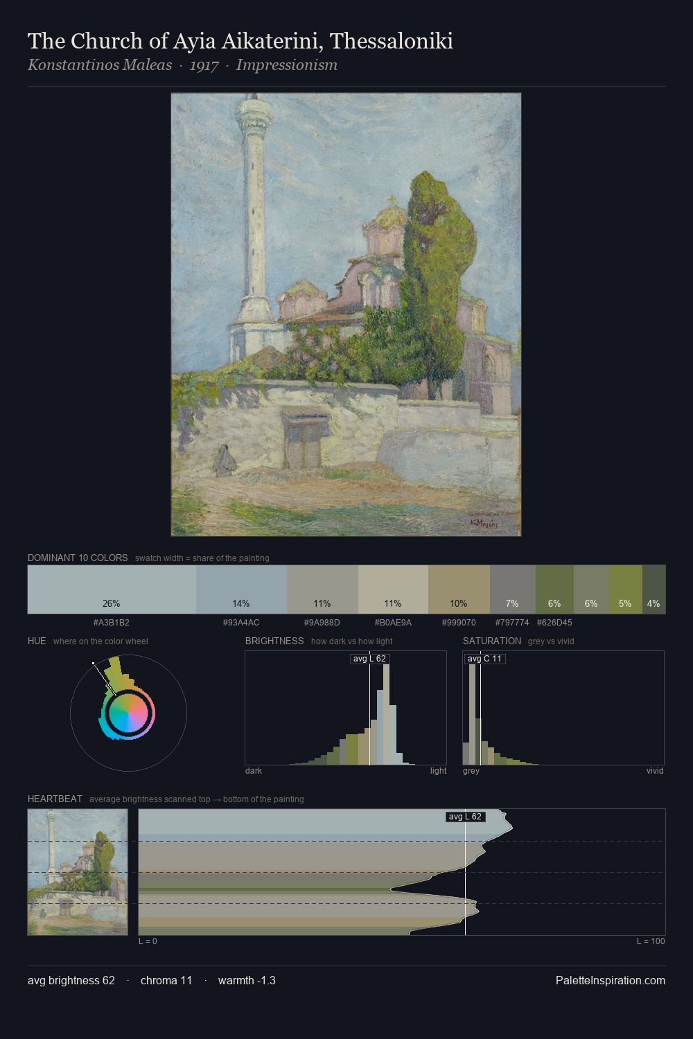Pick the dark green swatch above #626D45
This screenshot has width=693, height=1039.
tap(554, 589)
